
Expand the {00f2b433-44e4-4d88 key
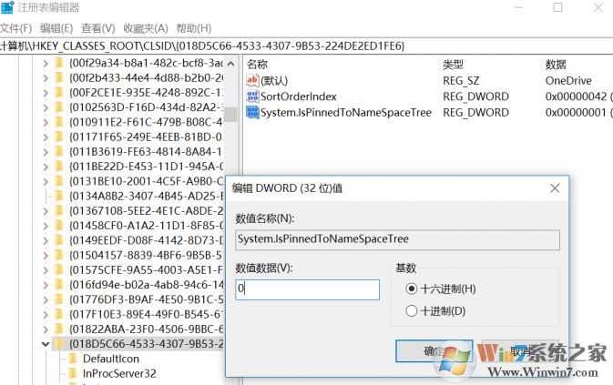[x=46, y=78]
